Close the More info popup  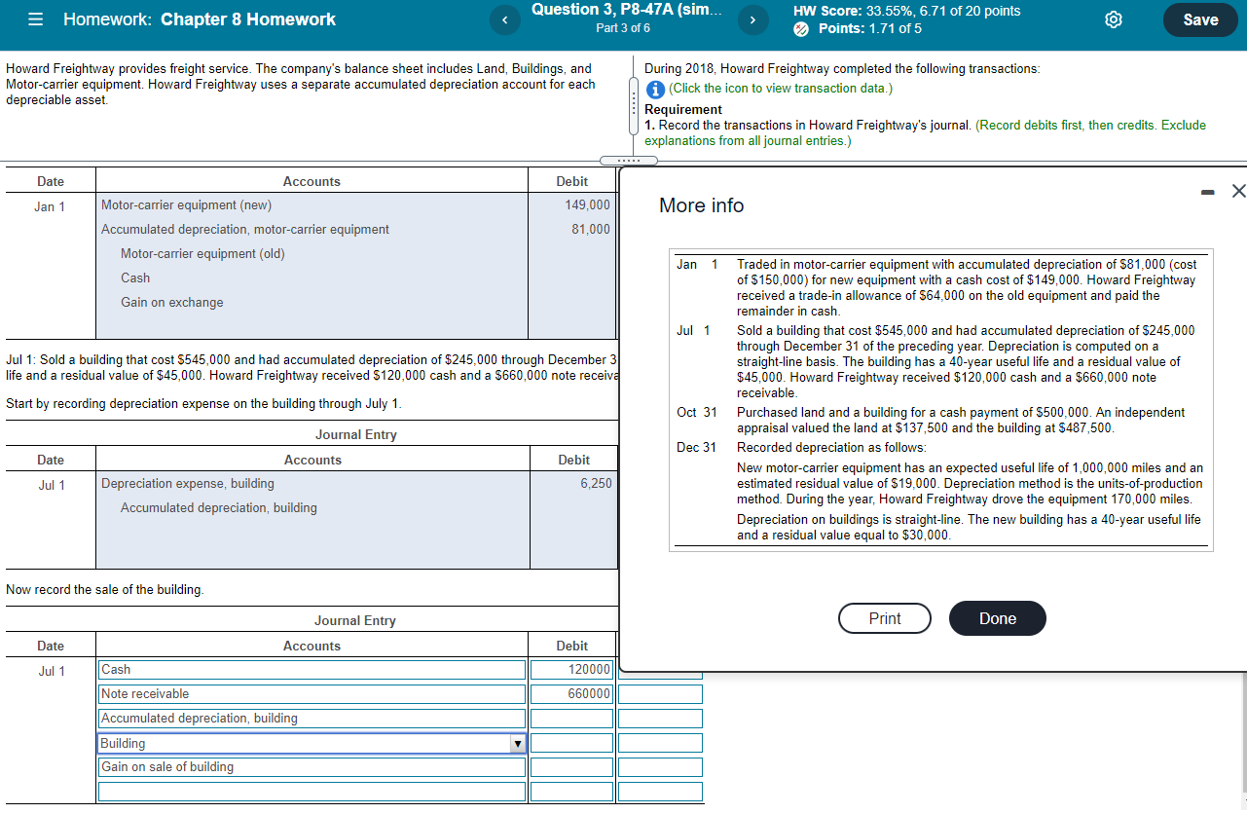[x=1238, y=191]
